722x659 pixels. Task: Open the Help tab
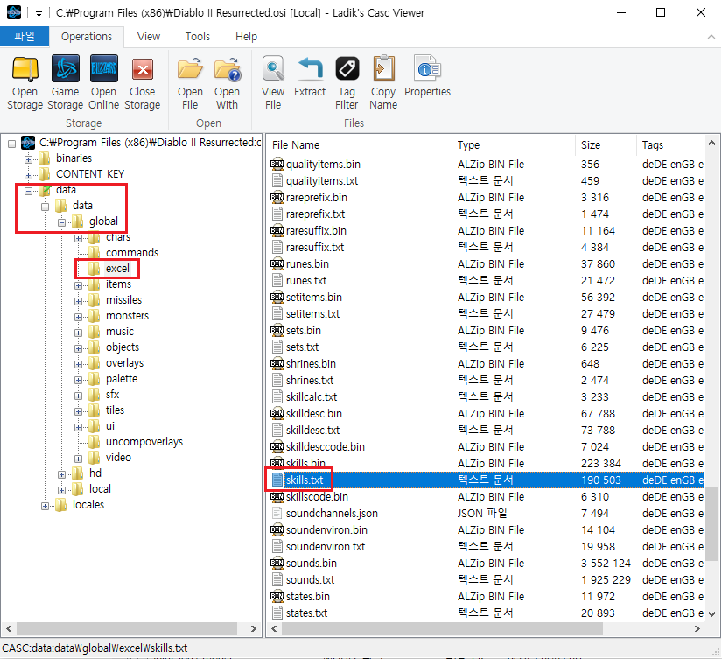coord(246,37)
